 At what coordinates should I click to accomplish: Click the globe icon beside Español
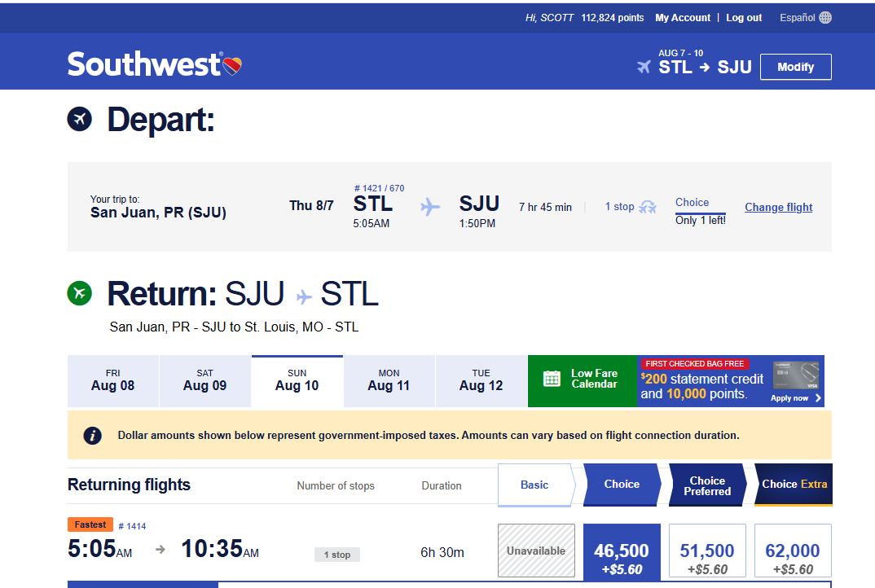pyautogui.click(x=825, y=18)
